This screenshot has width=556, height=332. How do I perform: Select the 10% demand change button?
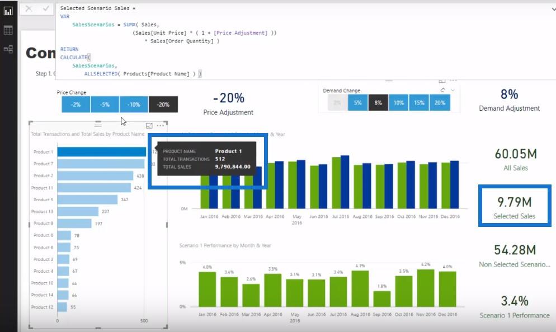tap(399, 103)
